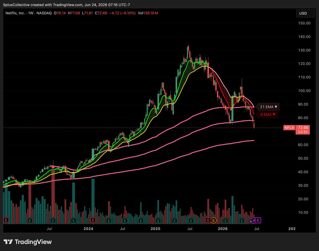Click the 21 EMA indicator label
This screenshot has width=319, height=251.
click(x=268, y=107)
